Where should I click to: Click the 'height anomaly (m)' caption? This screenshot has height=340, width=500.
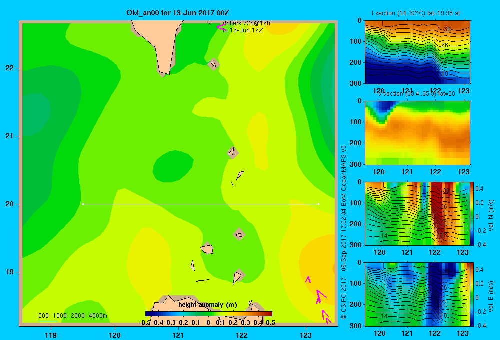pos(208,305)
